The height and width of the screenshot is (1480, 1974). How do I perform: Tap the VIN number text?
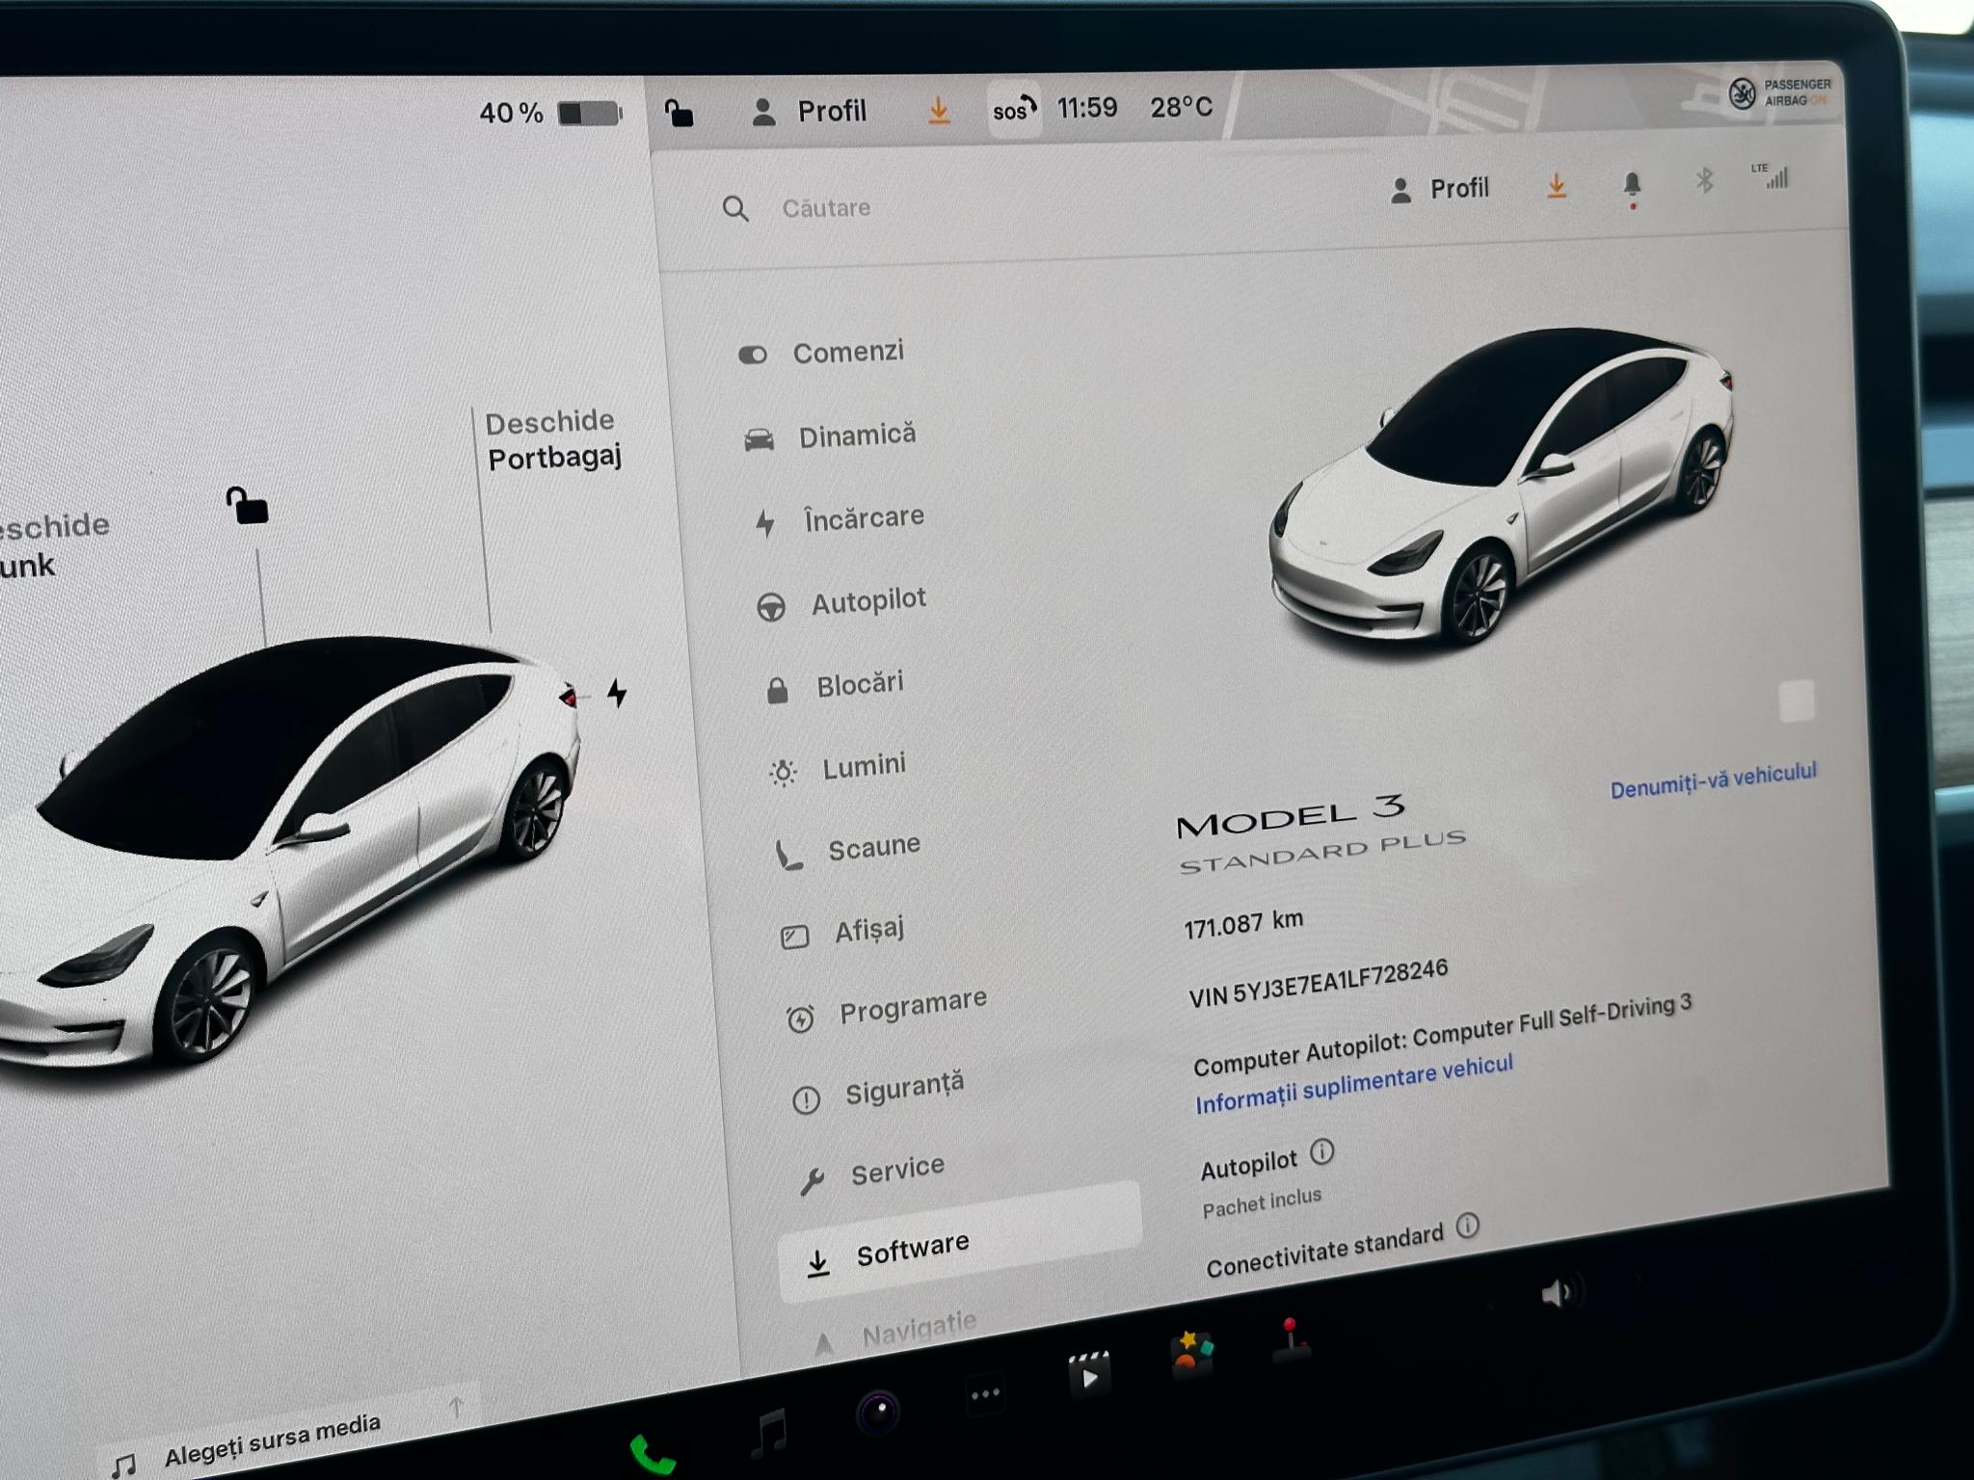coord(1318,983)
